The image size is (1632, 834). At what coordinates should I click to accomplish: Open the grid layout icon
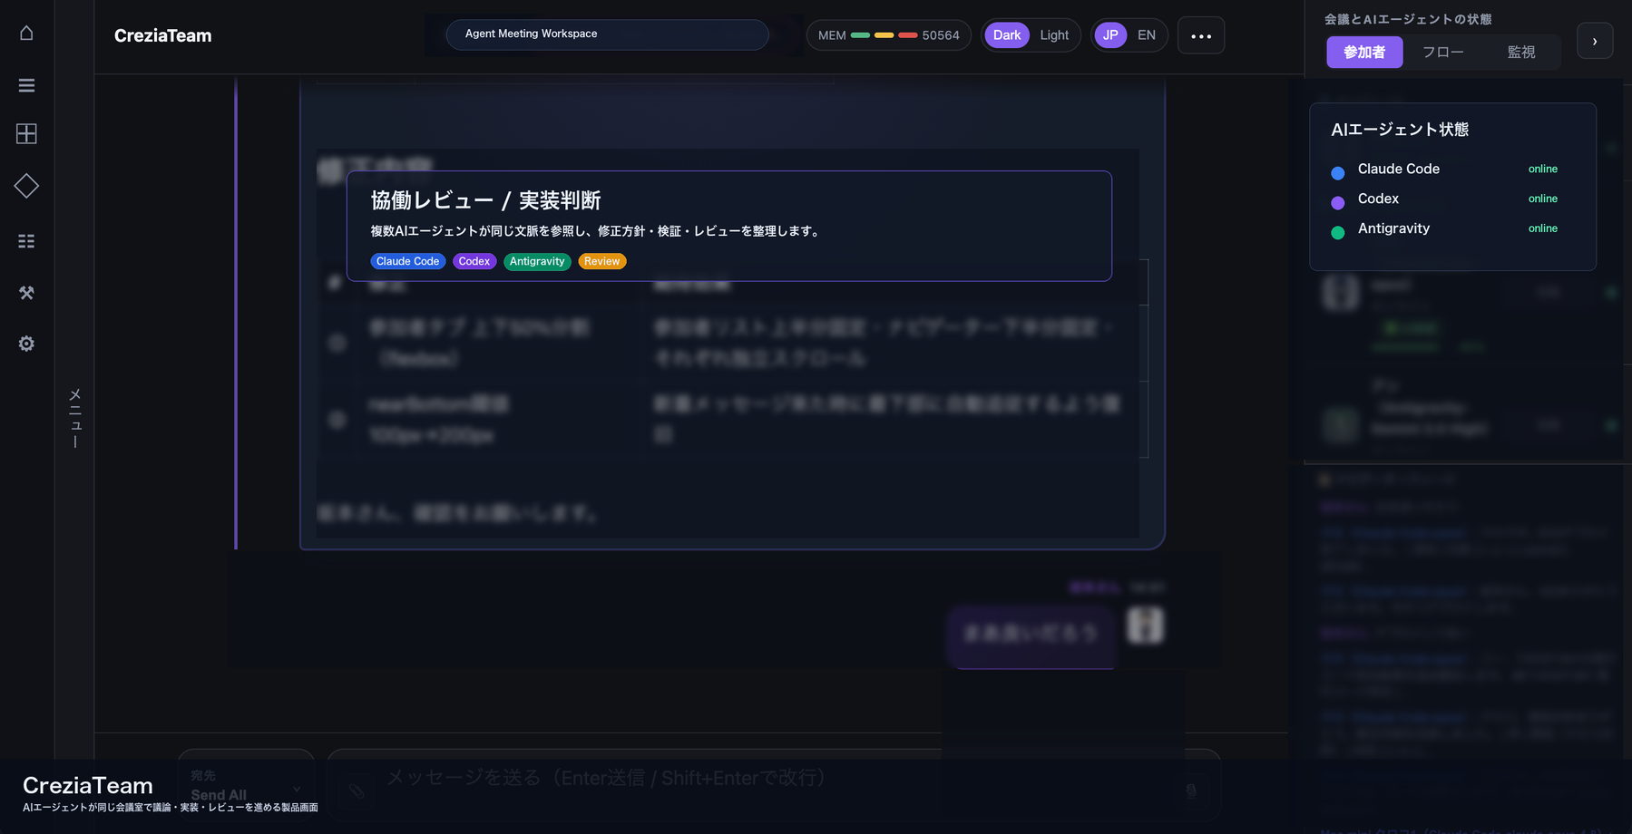click(26, 134)
